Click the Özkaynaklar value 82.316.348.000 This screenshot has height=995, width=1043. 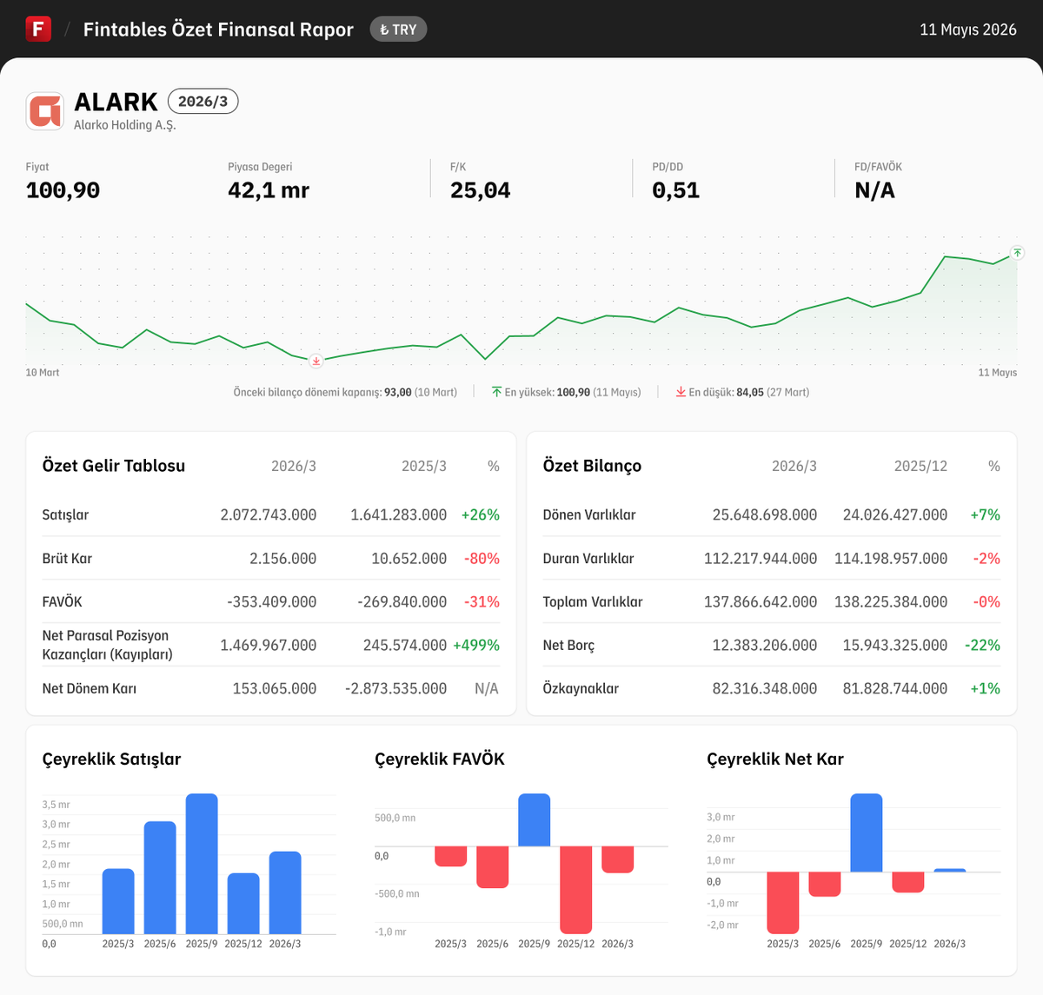(765, 688)
